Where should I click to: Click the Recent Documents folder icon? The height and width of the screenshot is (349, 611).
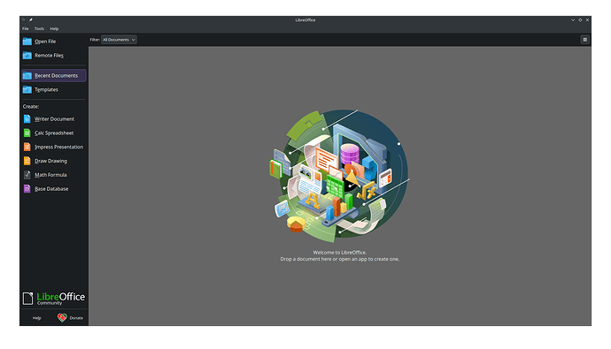tap(27, 75)
